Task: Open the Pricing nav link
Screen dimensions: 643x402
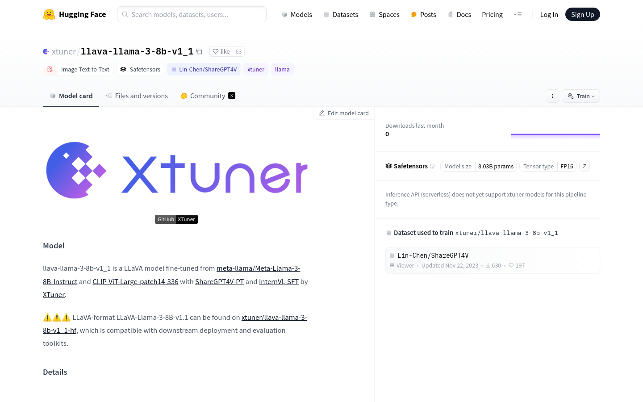Action: tap(492, 14)
